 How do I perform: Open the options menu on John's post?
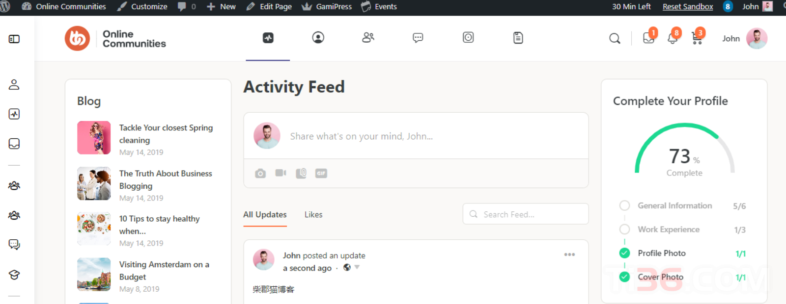(569, 254)
